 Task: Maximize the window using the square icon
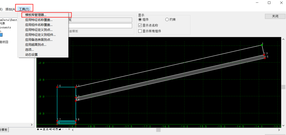[x=269, y=3]
